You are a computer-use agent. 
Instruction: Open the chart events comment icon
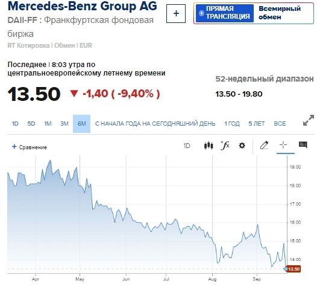pos(303,145)
